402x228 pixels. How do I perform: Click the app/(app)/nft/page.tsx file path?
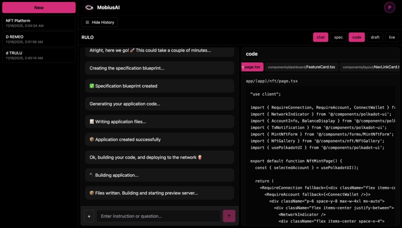click(x=272, y=81)
